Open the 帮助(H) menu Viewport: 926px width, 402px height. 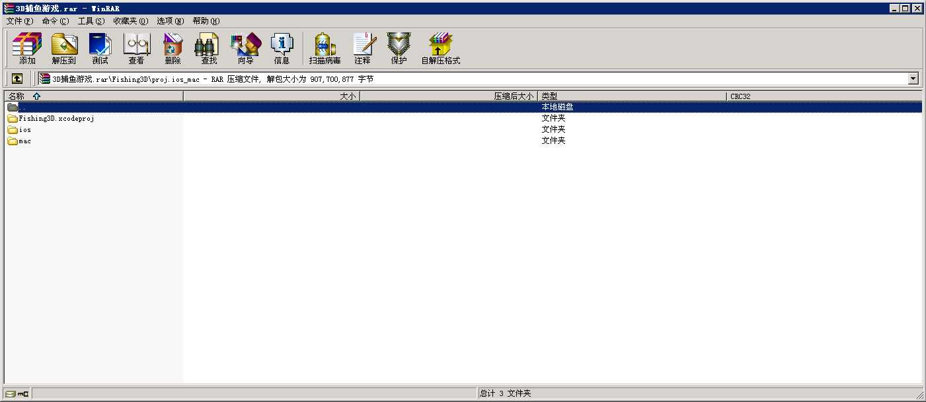(206, 21)
